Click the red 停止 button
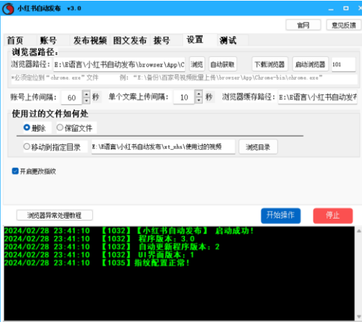The height and width of the screenshot is (322, 362). 333,216
